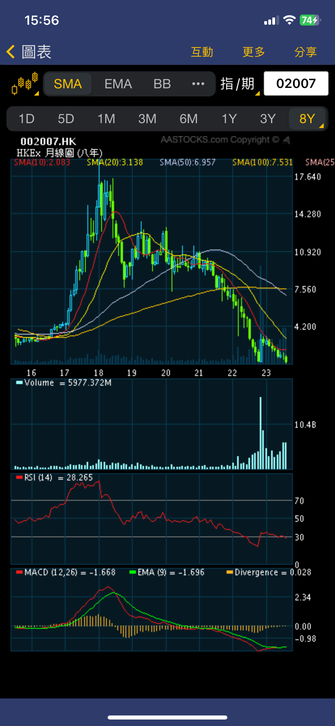335x726 pixels.
Task: Tap the three-dots more indicators icon
Action: (198, 84)
